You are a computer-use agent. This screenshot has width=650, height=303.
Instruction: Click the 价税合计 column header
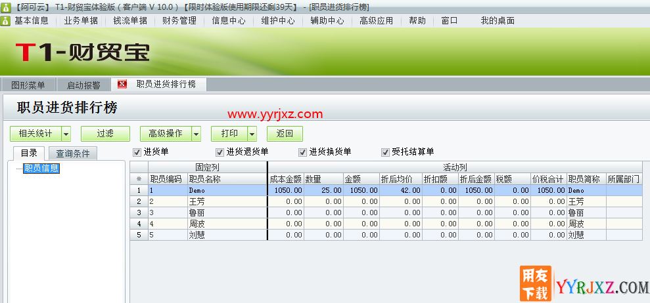click(x=548, y=179)
